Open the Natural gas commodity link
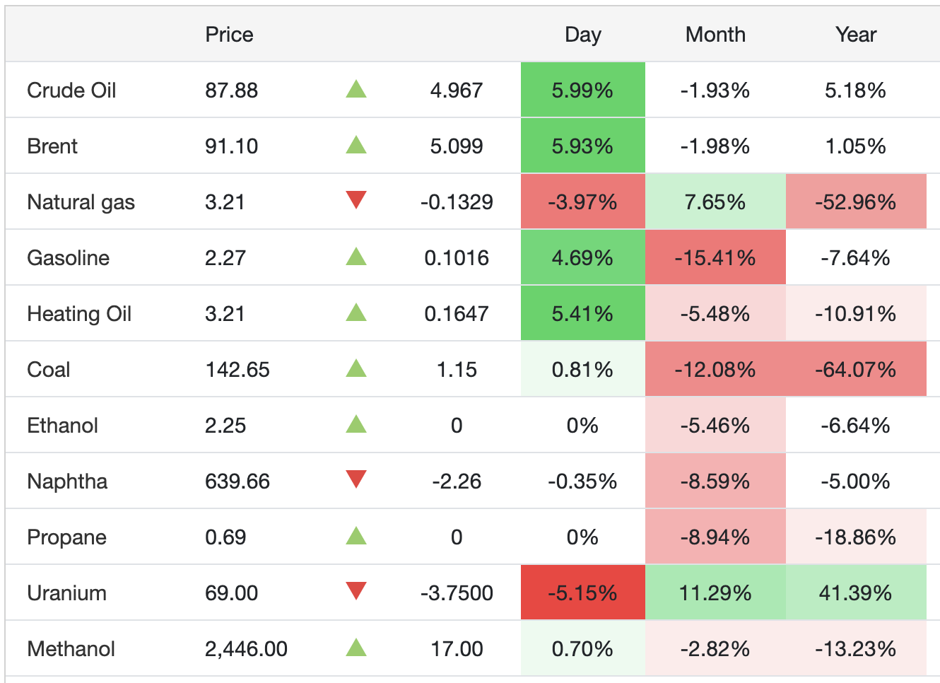This screenshot has height=683, width=940. (x=81, y=202)
